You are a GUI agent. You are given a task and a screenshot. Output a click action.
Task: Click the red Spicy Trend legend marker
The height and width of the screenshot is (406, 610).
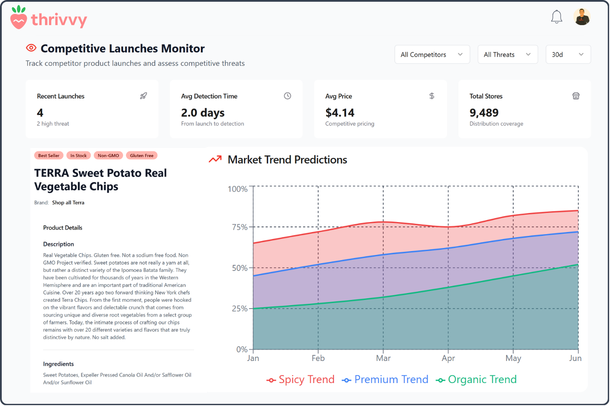pyautogui.click(x=271, y=380)
